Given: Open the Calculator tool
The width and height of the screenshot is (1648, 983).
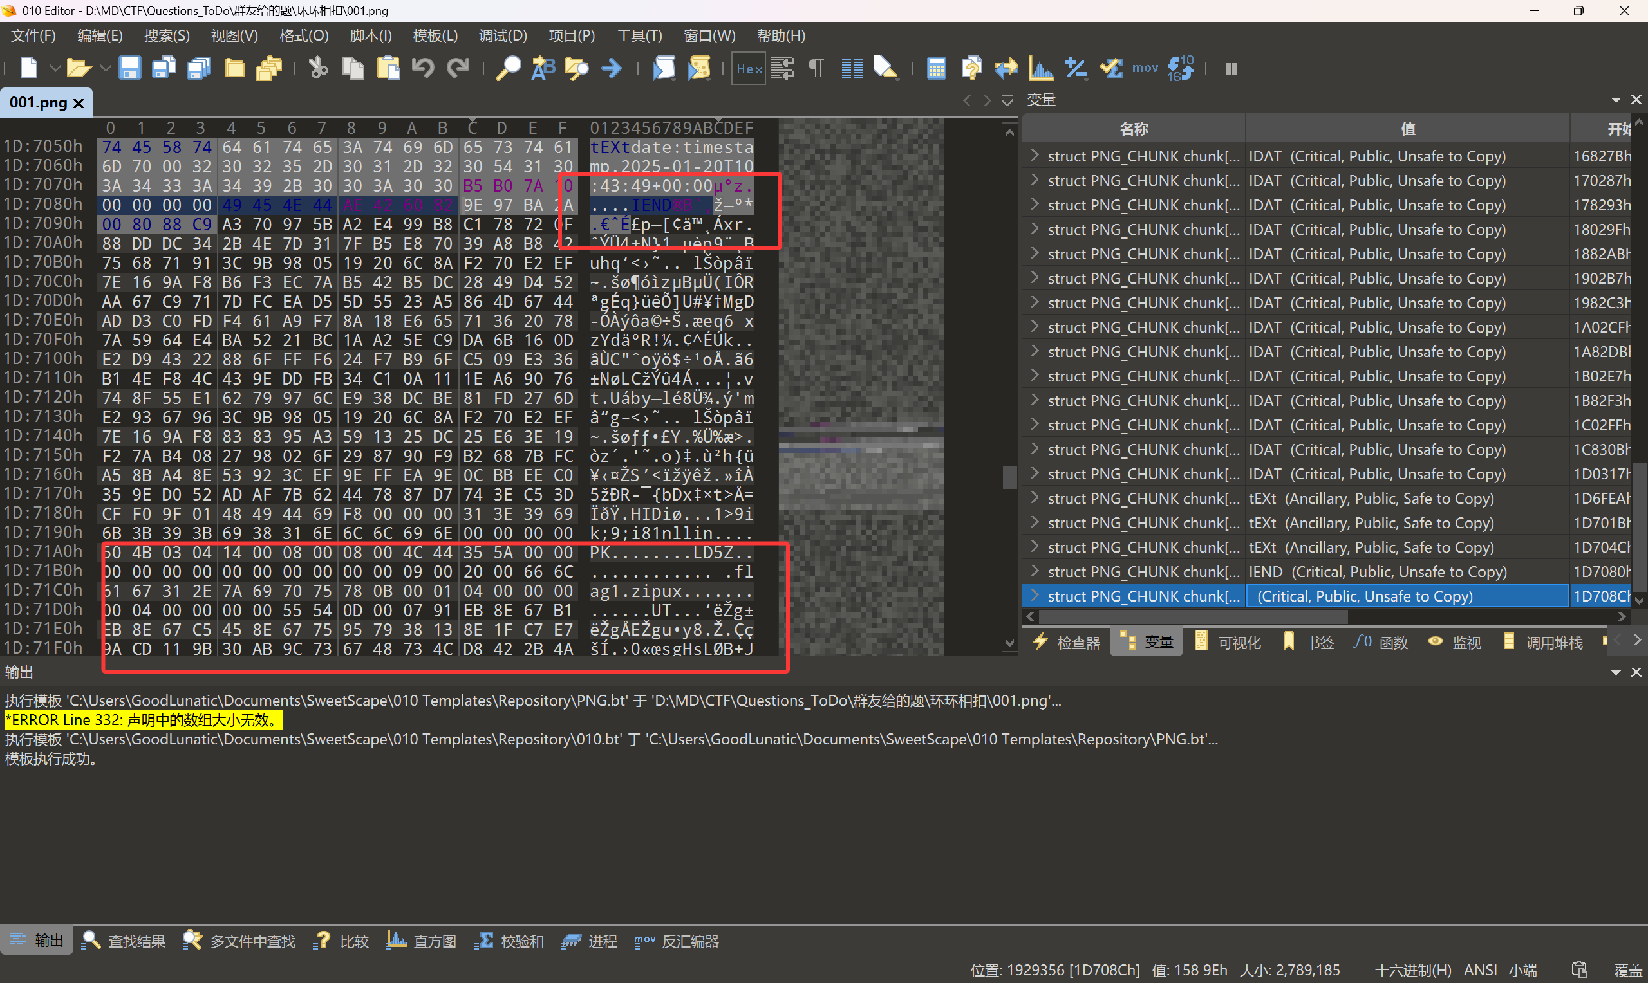Looking at the screenshot, I should [936, 68].
